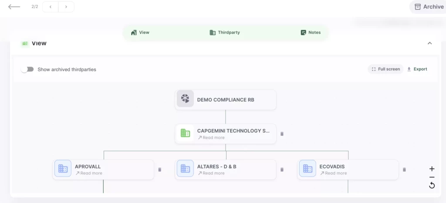Open the graph in Full screen
The image size is (446, 203).
click(x=385, y=69)
